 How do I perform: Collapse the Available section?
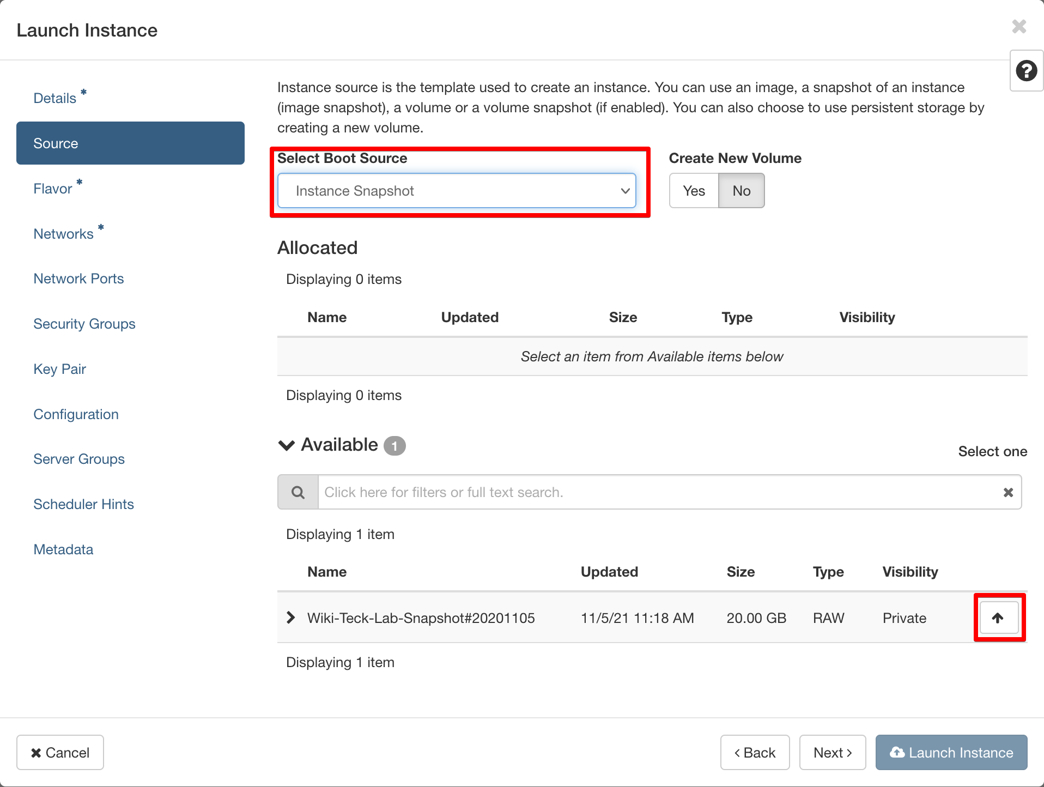[287, 445]
